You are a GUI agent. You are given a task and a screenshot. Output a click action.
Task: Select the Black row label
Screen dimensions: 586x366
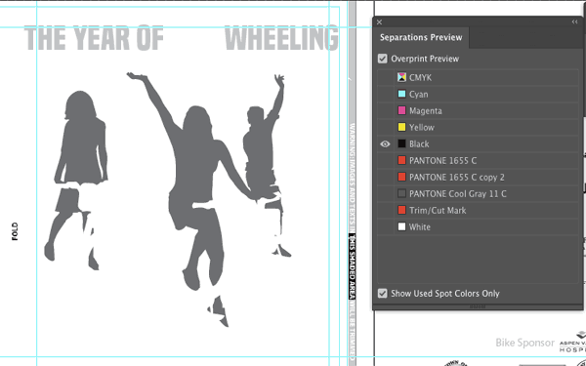pos(419,144)
